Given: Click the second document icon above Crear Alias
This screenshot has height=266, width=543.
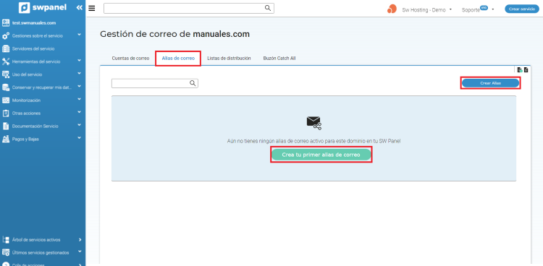Looking at the screenshot, I should (x=526, y=70).
